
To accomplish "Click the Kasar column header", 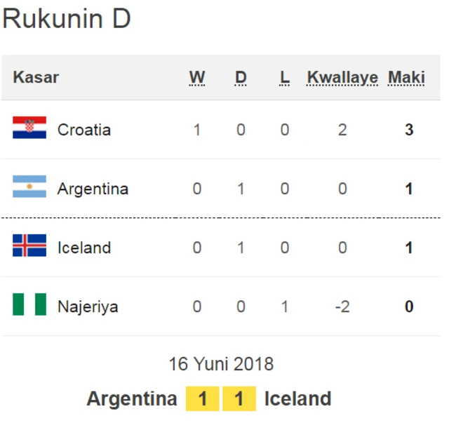I will 36,77.
